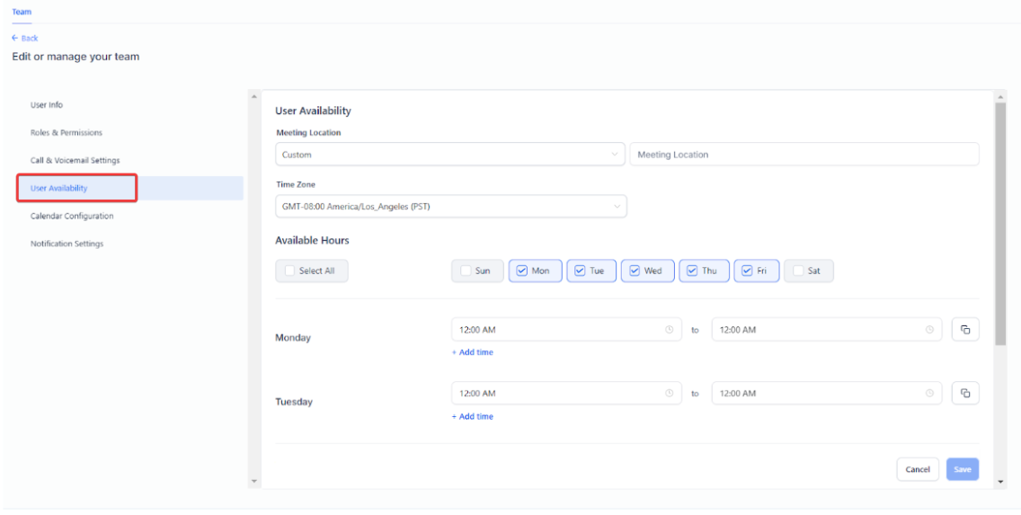1021x515 pixels.
Task: Click clock icon in Tuesday end time
Action: click(929, 394)
